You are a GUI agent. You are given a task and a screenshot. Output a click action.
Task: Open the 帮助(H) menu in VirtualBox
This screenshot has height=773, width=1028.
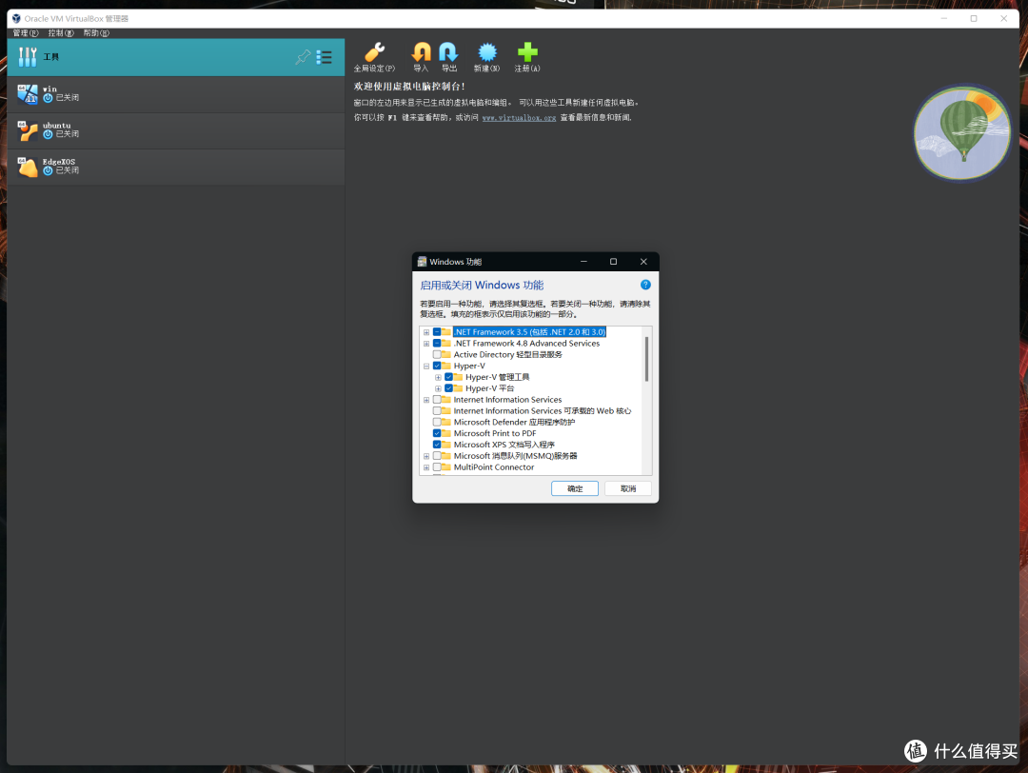click(x=96, y=32)
